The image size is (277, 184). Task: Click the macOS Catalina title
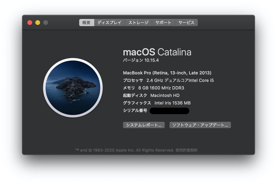tap(157, 52)
